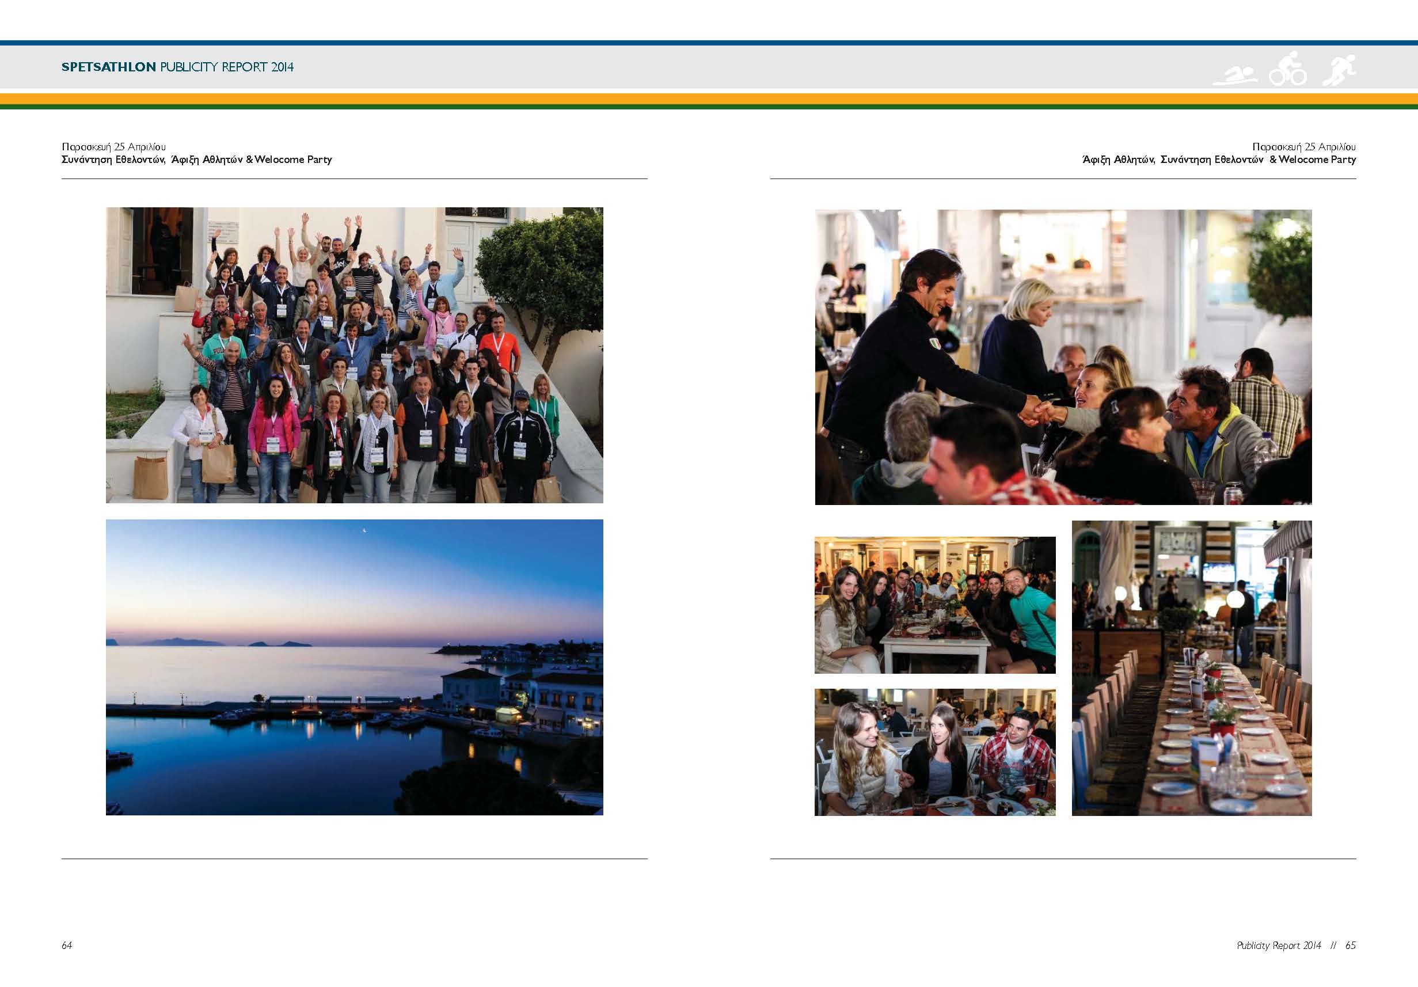Click the swimmer icon in header
The height and width of the screenshot is (987, 1418).
(1234, 77)
